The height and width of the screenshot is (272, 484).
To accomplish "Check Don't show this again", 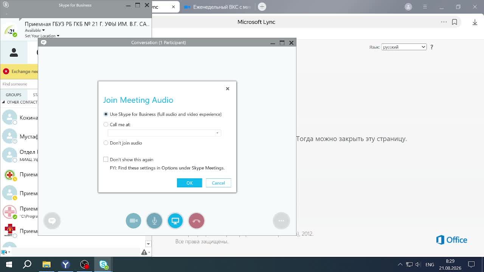I will pos(106,159).
